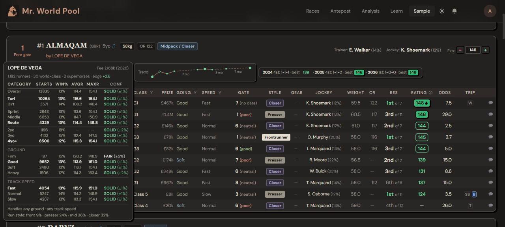Go to the Antepost page

point(340,11)
